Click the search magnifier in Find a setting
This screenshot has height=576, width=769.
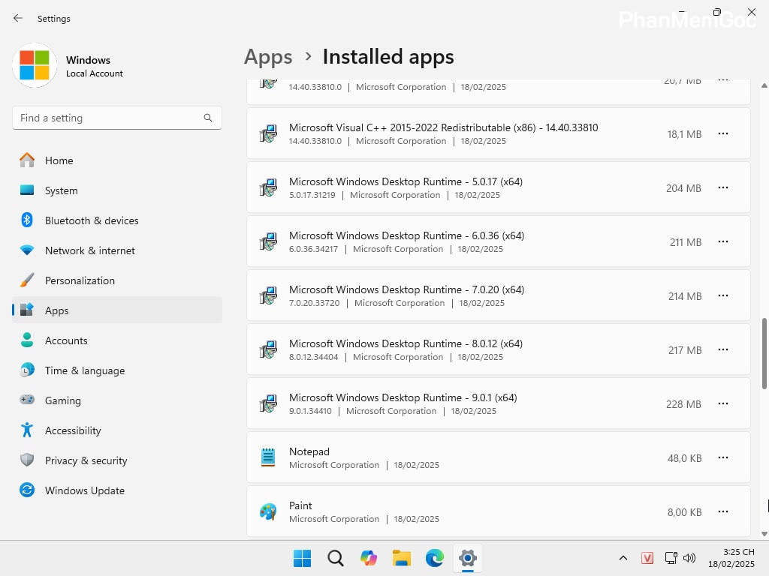coord(208,118)
